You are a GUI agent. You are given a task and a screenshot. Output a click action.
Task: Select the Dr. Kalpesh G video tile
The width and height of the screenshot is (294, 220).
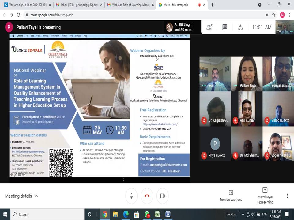(x=215, y=109)
